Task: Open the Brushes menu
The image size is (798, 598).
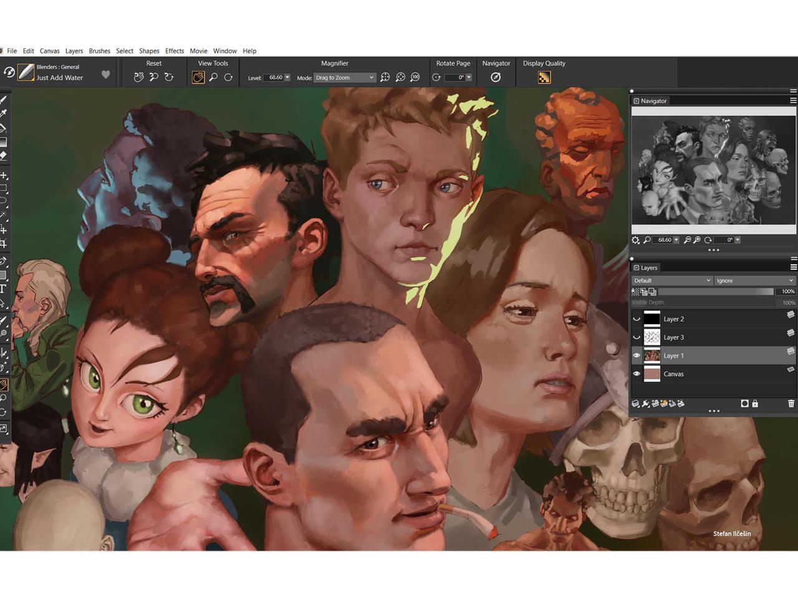Action: click(x=99, y=51)
